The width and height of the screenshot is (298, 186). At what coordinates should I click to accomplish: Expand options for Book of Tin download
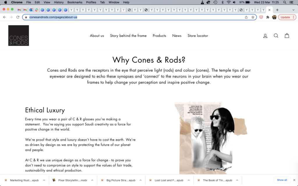pyautogui.click(x=237, y=180)
